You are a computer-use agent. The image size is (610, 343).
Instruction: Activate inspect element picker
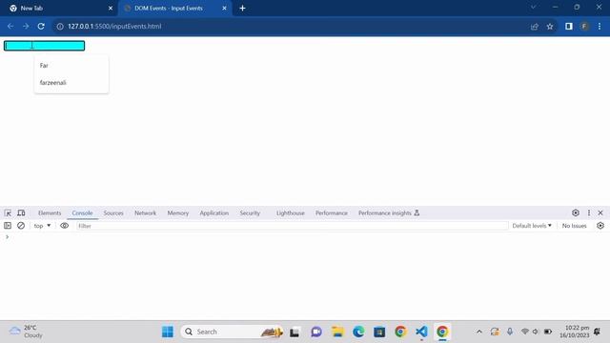coord(8,212)
